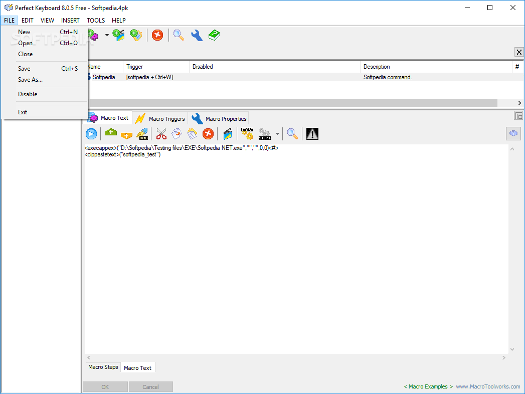Screen dimensions: 525x394
Task: Open the www.MacroToolworks.com link
Action: pyautogui.click(x=488, y=386)
